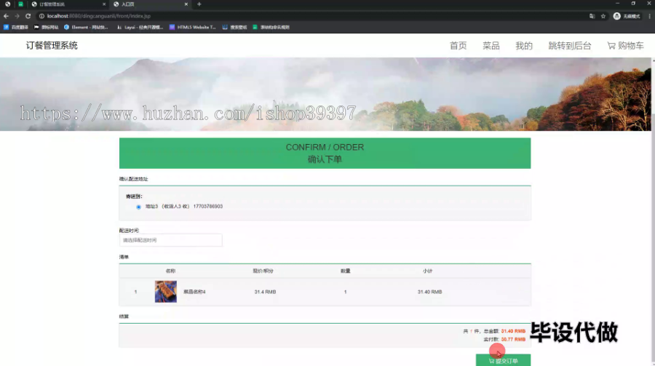Open the translate page icon in the address bar
The width and height of the screenshot is (655, 366).
tap(592, 16)
